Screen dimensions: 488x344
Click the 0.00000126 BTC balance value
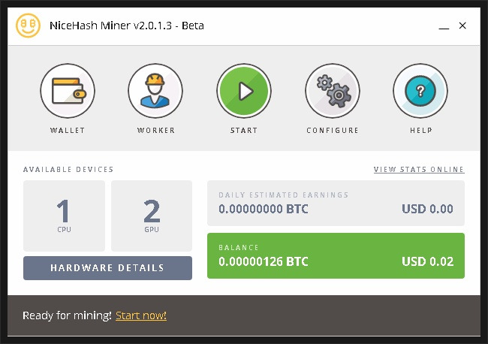coord(264,262)
